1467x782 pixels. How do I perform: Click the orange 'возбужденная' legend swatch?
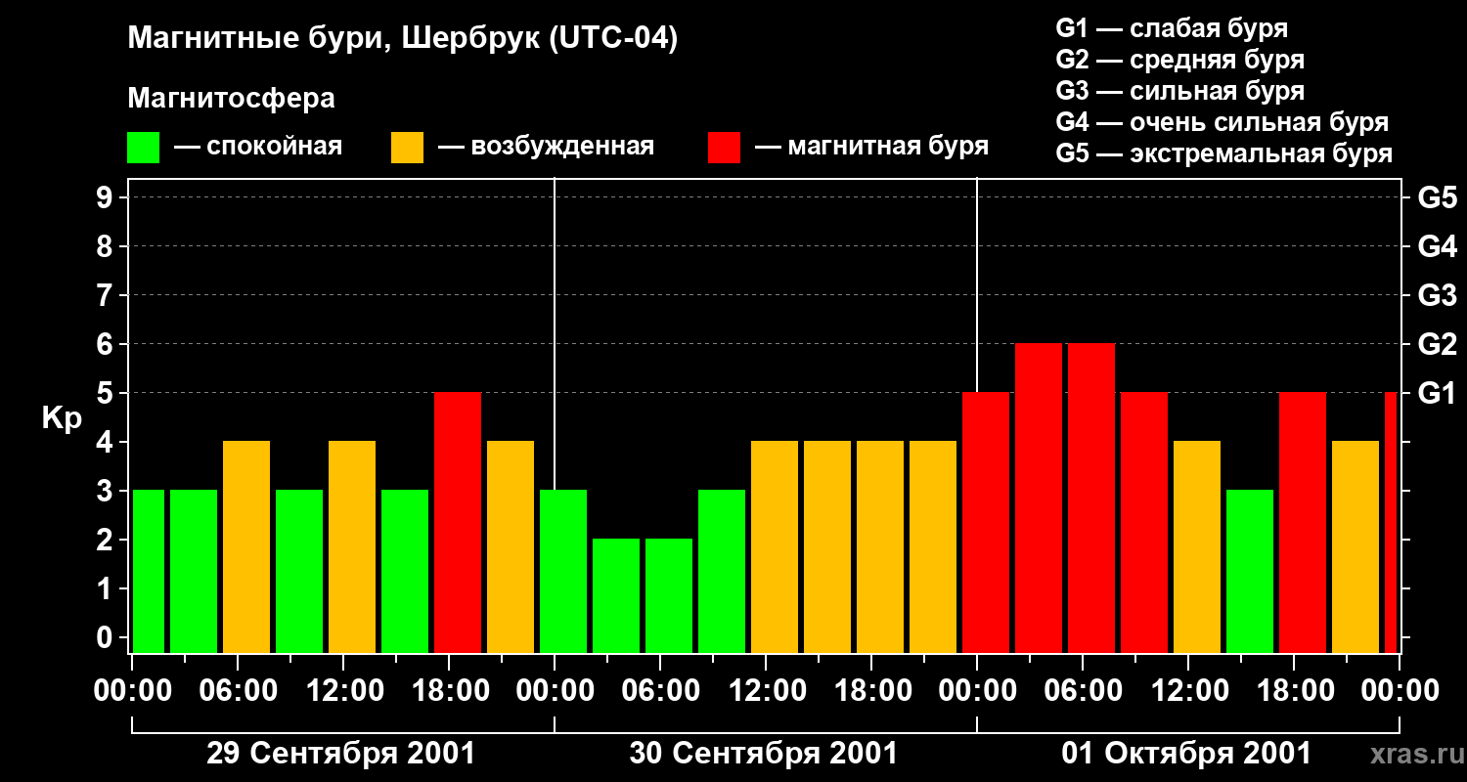(x=407, y=148)
